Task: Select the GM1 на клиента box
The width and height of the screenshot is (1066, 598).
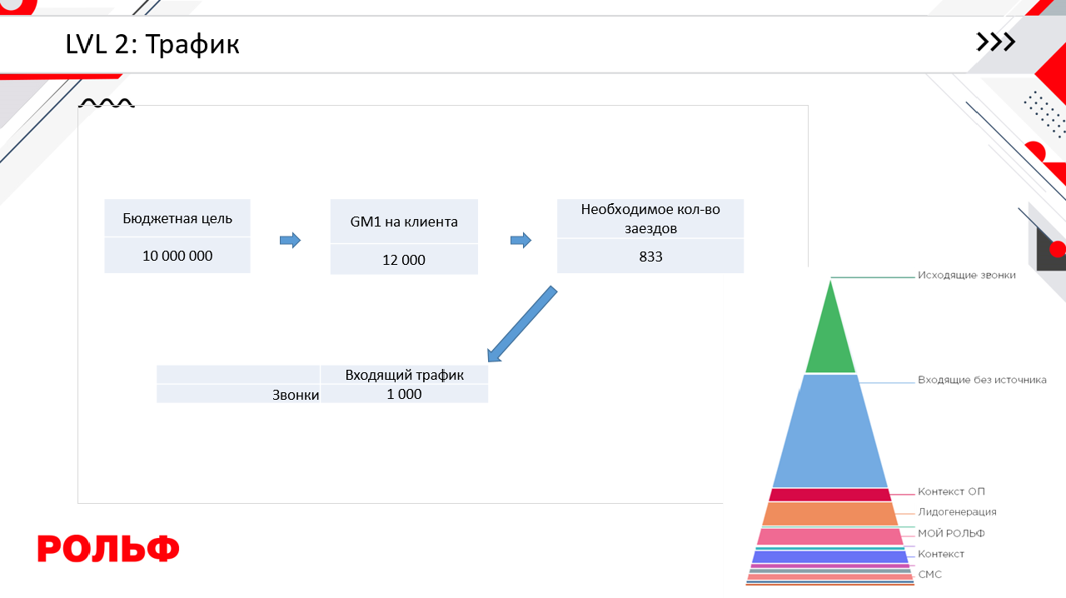Action: (404, 222)
